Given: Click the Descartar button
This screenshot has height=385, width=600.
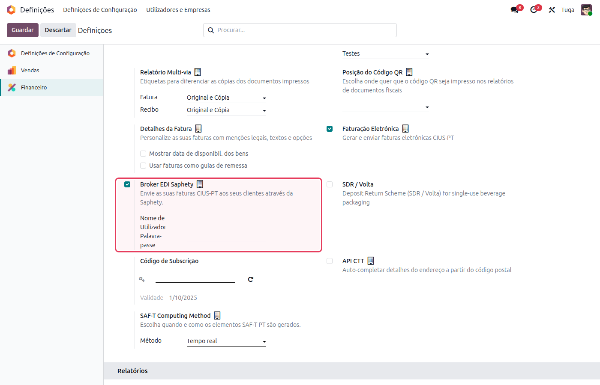Looking at the screenshot, I should (58, 30).
